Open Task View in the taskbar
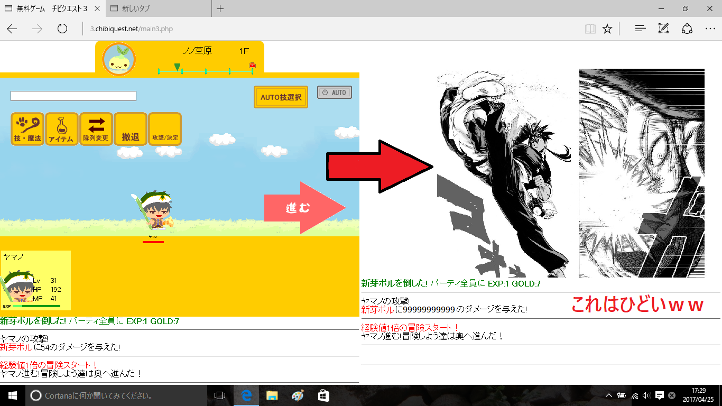 coord(220,395)
